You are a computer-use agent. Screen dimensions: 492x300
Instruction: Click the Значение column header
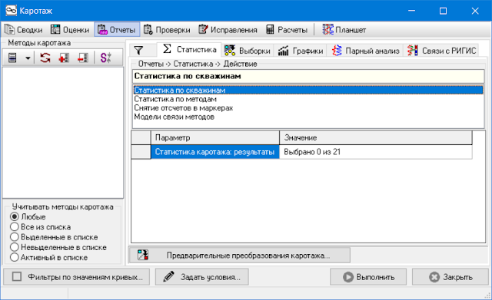click(x=376, y=138)
